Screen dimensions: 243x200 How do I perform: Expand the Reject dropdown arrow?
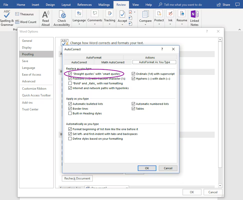point(135,12)
